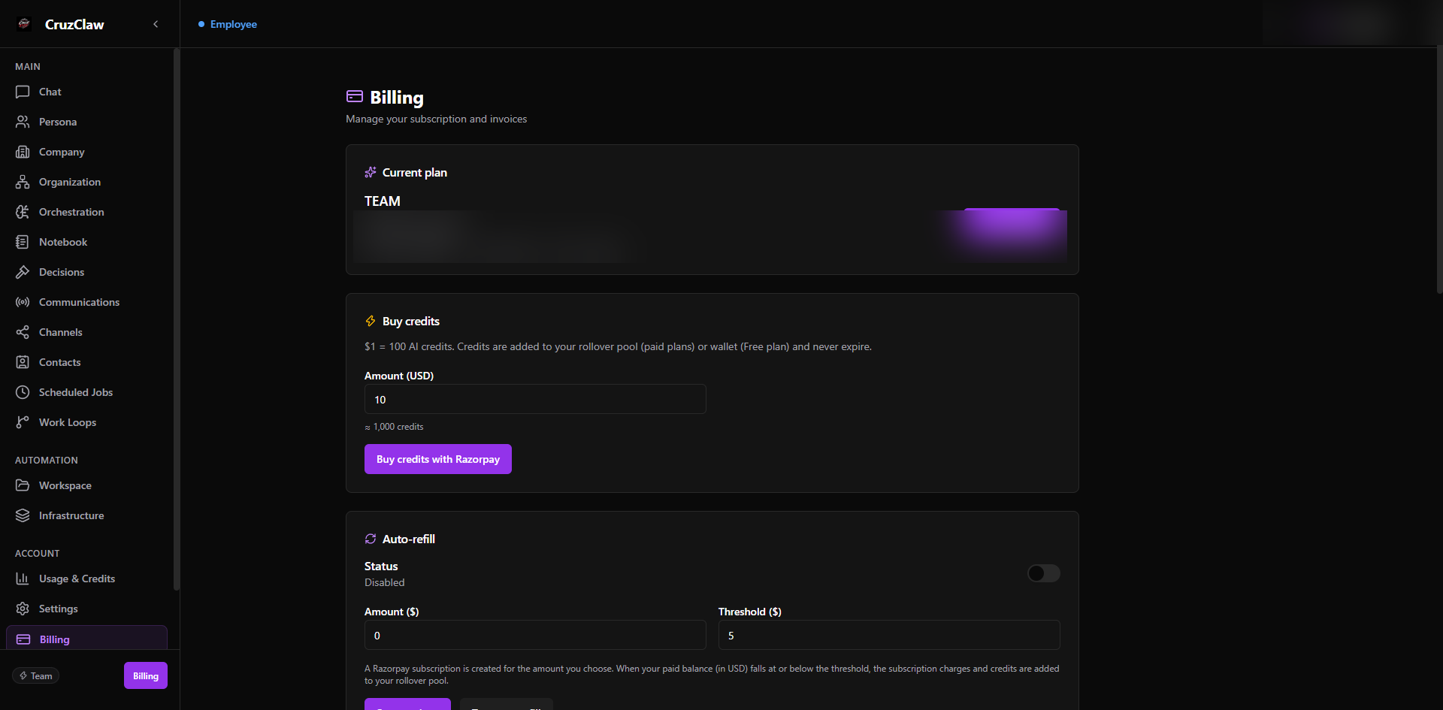Screen dimensions: 1443x710
Task: Click the Settings gear icon
Action: click(x=23, y=609)
